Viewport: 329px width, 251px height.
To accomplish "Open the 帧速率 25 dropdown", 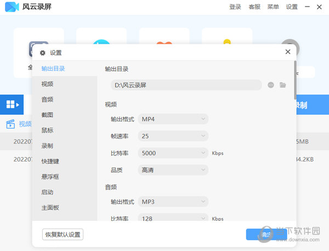I will pyautogui.click(x=173, y=136).
